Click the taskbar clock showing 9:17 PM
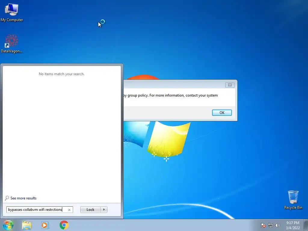Image resolution: width=308 pixels, height=231 pixels. coord(293,225)
